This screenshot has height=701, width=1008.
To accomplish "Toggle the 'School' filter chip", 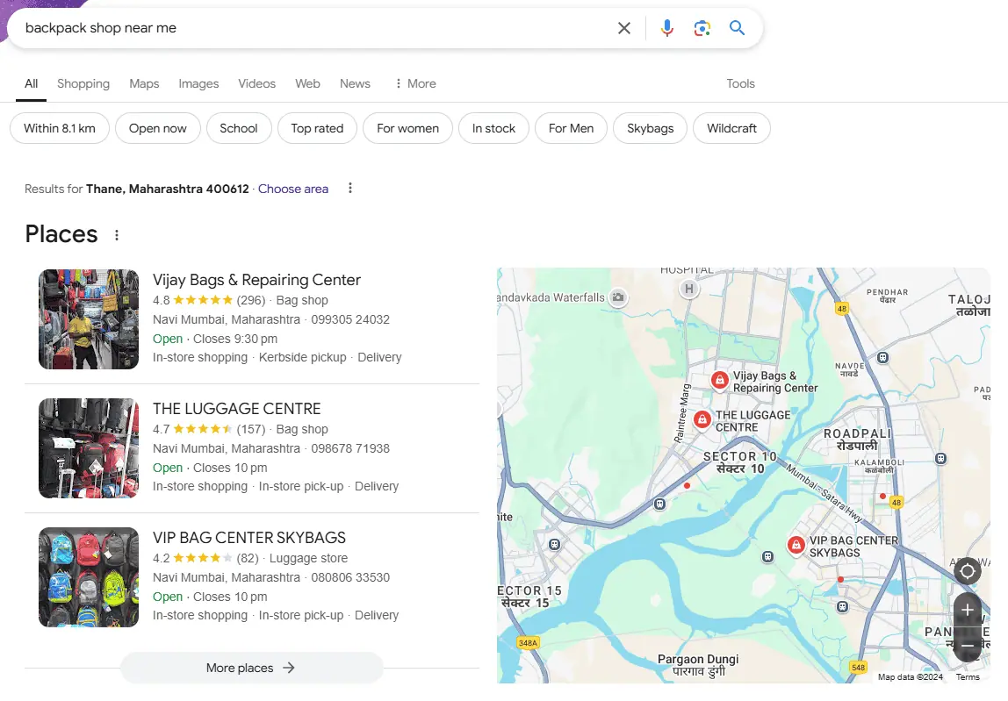I will [239, 128].
